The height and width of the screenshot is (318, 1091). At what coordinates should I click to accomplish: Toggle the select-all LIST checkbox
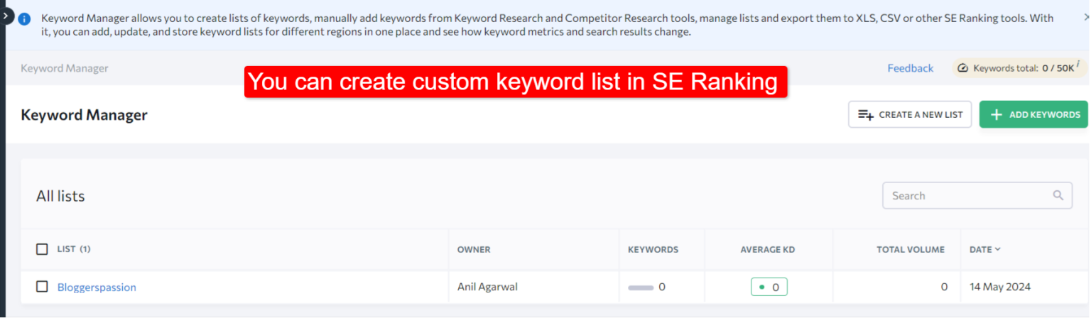(42, 249)
